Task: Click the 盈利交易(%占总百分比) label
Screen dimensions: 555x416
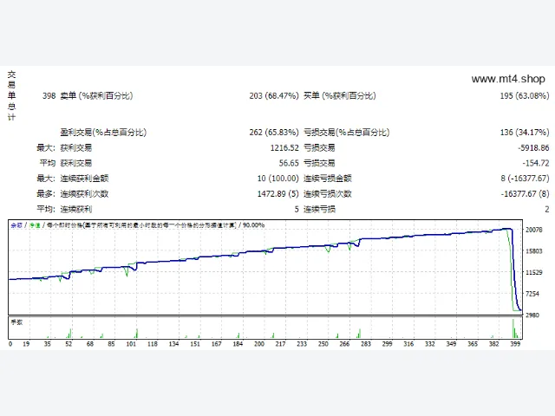Action: [x=103, y=133]
